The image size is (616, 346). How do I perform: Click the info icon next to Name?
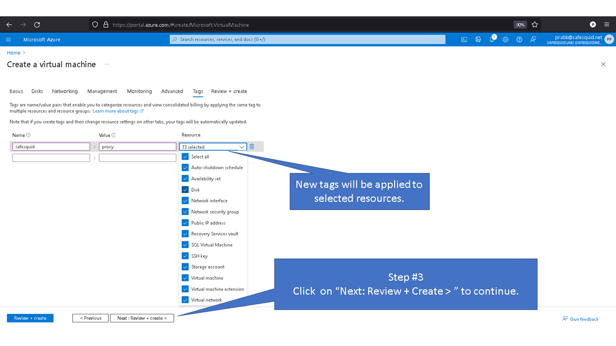[x=28, y=135]
